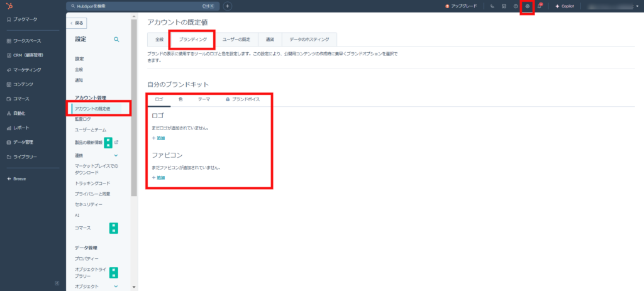Select プライバシーと同意 in settings sidebar
Screen dimensions: 644x291
92,194
